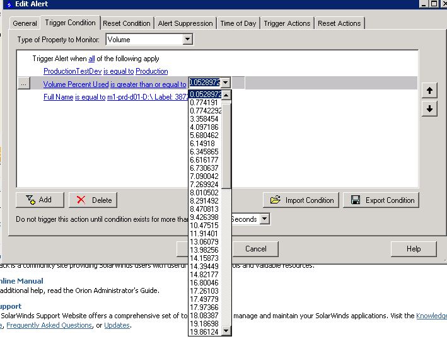
Task: Select 17.97366 from the value list
Action: tap(206, 307)
